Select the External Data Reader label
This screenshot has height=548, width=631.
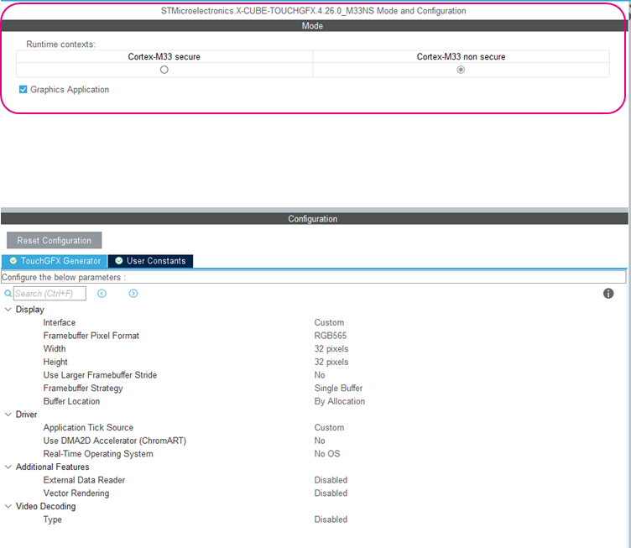click(84, 480)
